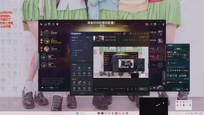
Task: Toggle the switch beside the one-click apply button
Action: 187,89
